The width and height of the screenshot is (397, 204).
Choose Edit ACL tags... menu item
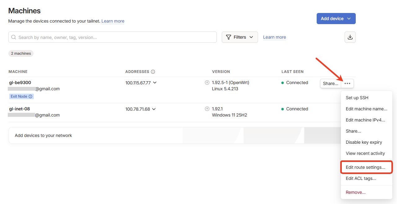[367, 178]
